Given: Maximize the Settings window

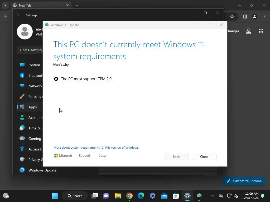Looking at the screenshot, I should pos(205,13).
